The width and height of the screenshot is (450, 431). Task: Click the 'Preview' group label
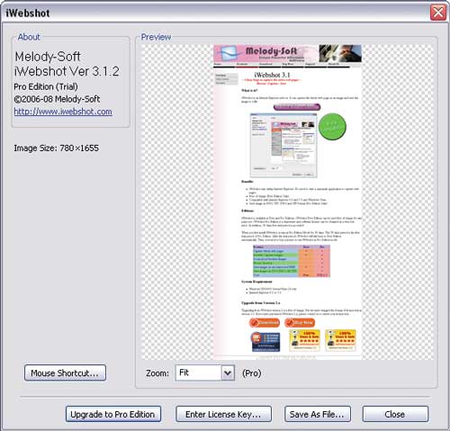click(156, 37)
